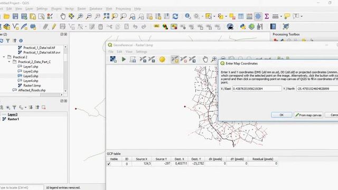
Task: Select Layer1.shp in the Browser tree
Action: pos(31,66)
